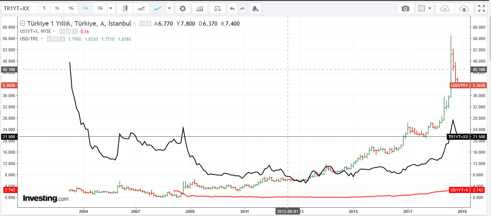Save chart with cloud upload icon
Screen dimensions: 491x216
coord(463,8)
